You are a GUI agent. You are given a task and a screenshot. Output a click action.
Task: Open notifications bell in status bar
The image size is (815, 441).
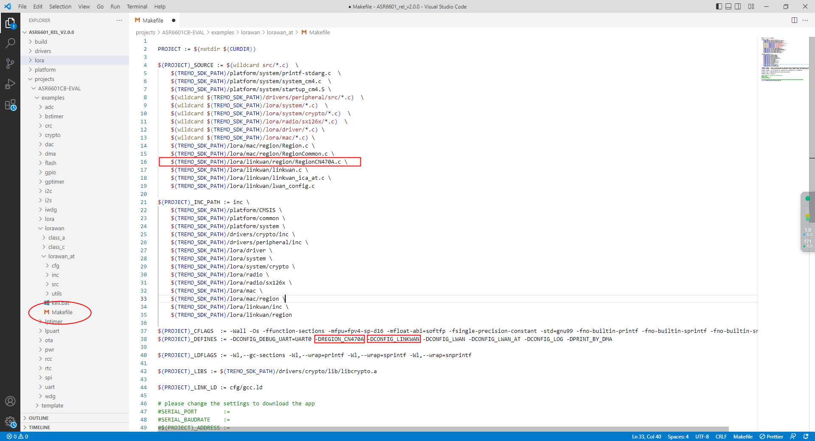pos(806,436)
